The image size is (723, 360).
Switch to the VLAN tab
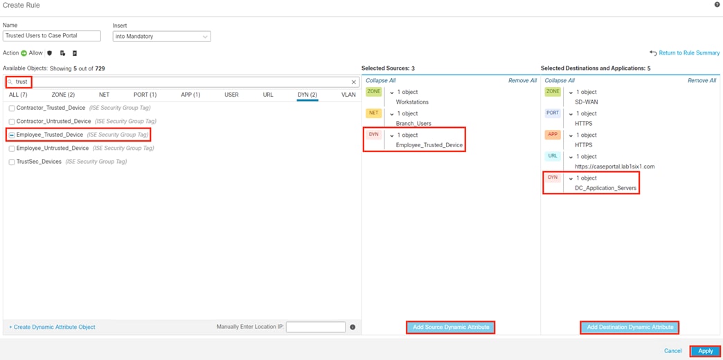click(x=348, y=95)
